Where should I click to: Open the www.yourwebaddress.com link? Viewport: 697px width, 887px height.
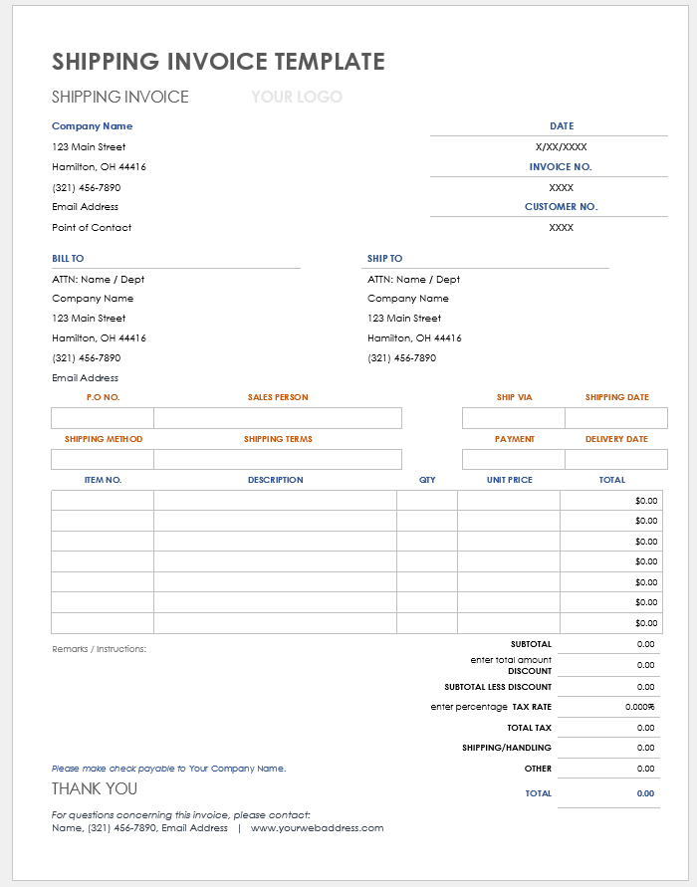pos(317,828)
